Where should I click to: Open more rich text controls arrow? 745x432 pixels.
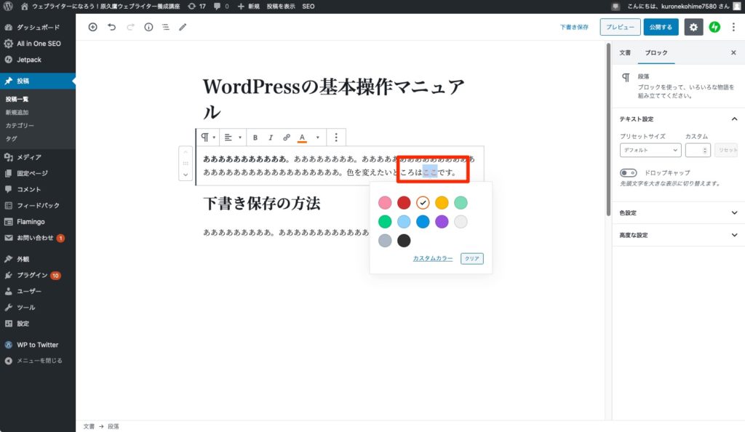coord(317,137)
